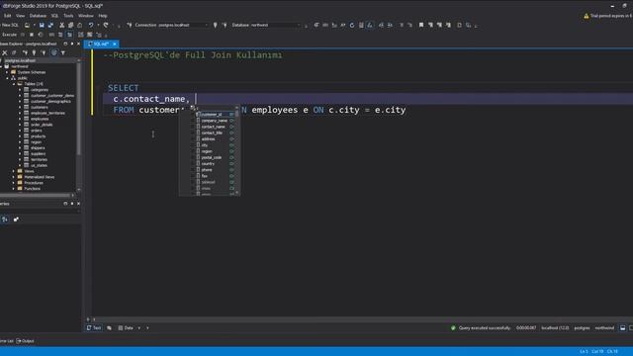Collapse the Tables folder
Viewport: 633px width, 356px height.
[13, 84]
